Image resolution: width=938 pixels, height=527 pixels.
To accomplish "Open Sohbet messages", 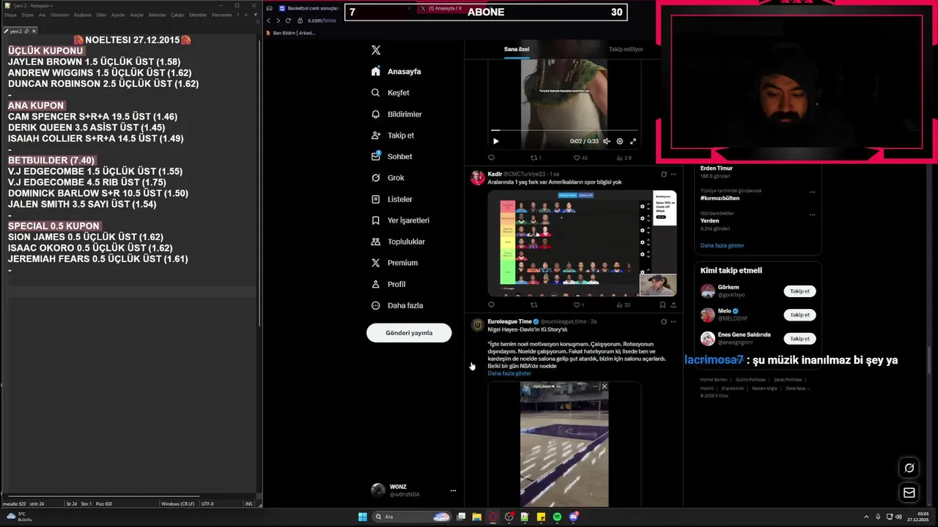I will click(391, 157).
